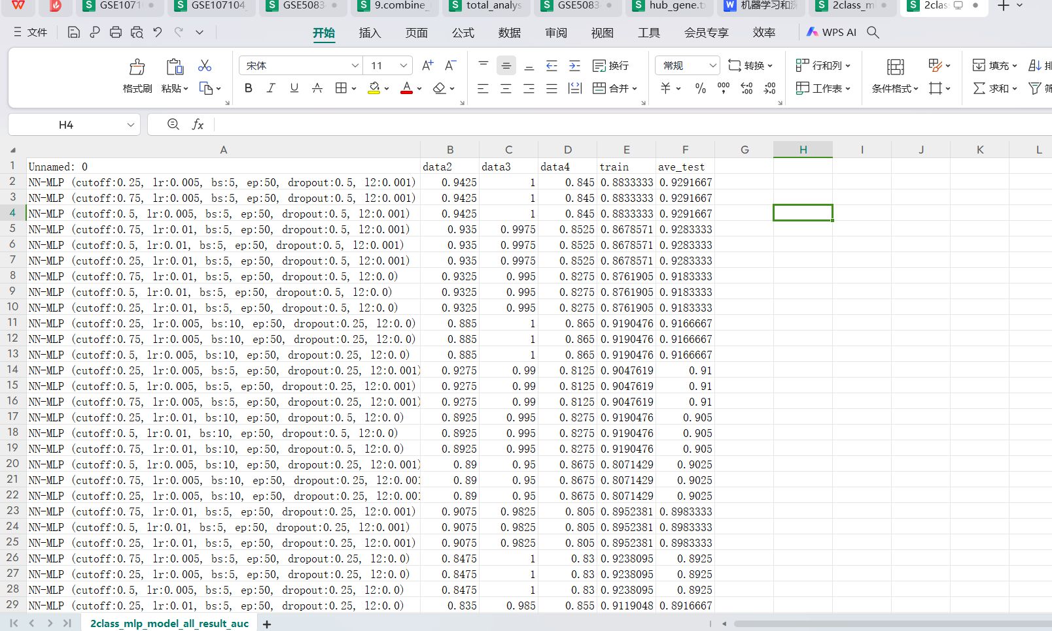
Task: Open the font name dropdown (宋体)
Action: pos(355,65)
